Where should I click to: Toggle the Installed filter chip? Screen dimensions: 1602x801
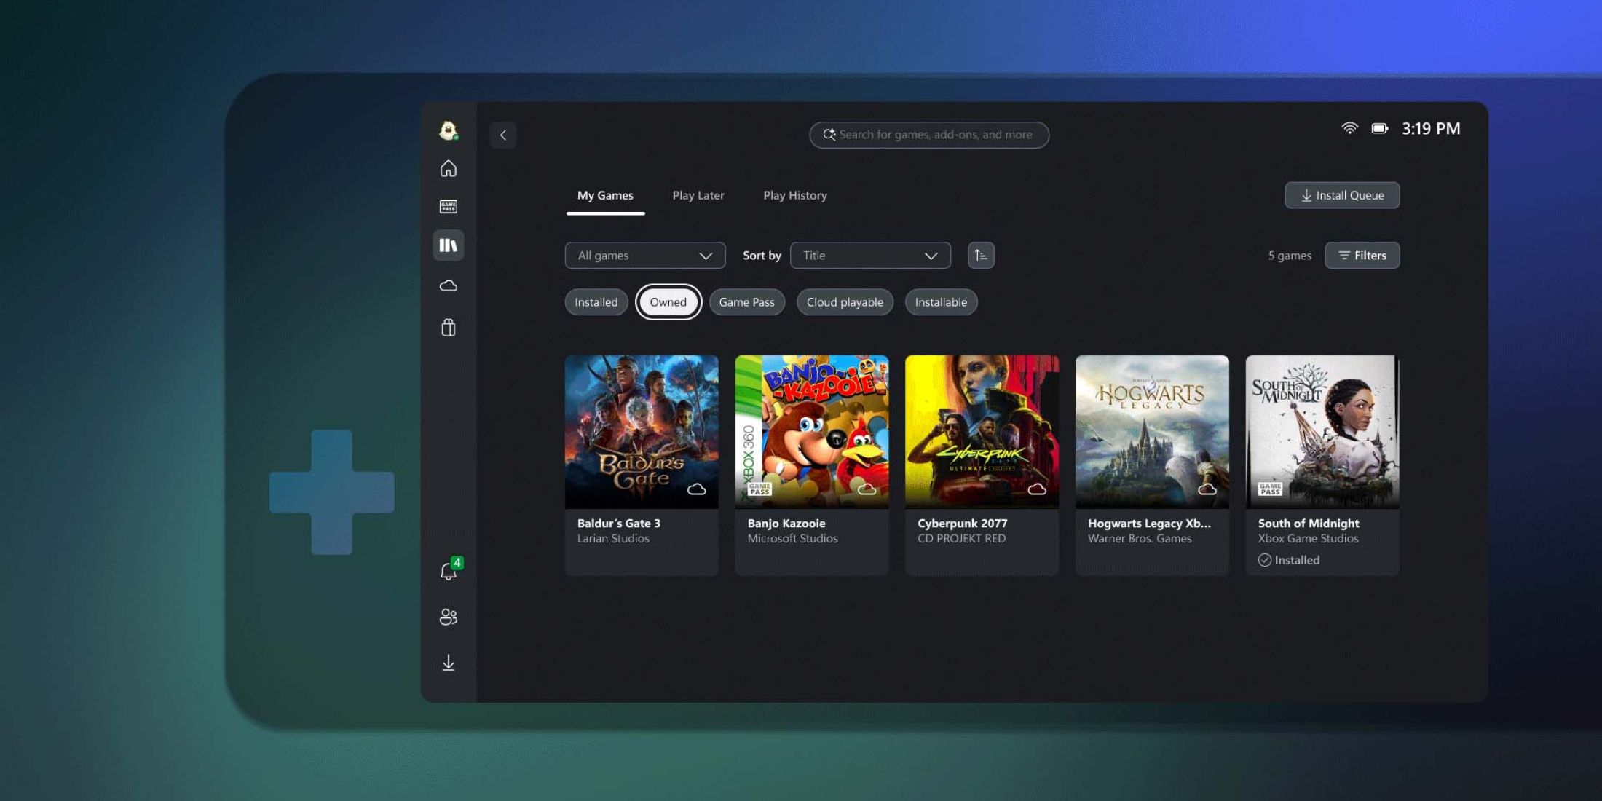coord(596,302)
